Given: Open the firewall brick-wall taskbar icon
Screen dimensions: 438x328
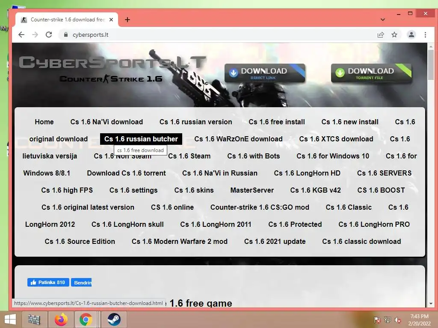Looking at the screenshot, I should click(x=34, y=319).
